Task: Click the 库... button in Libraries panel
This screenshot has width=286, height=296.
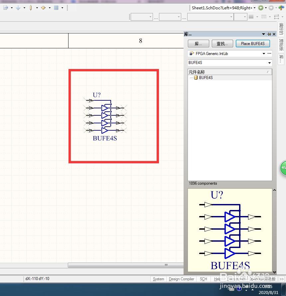Action: click(x=198, y=44)
